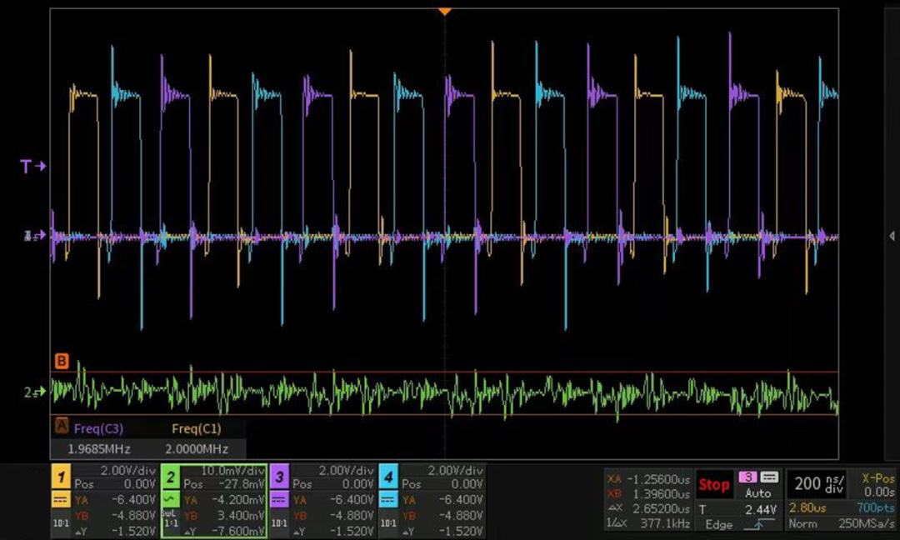The width and height of the screenshot is (900, 540).
Task: Click the Auto trigger mode label
Action: (757, 493)
